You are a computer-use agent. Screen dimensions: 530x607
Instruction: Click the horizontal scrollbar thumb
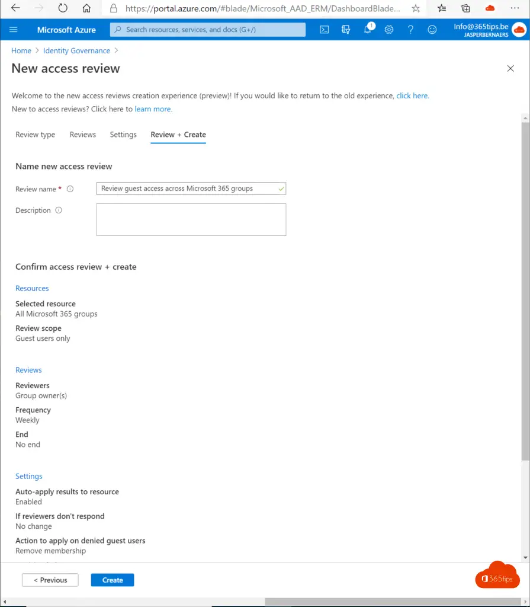393,602
